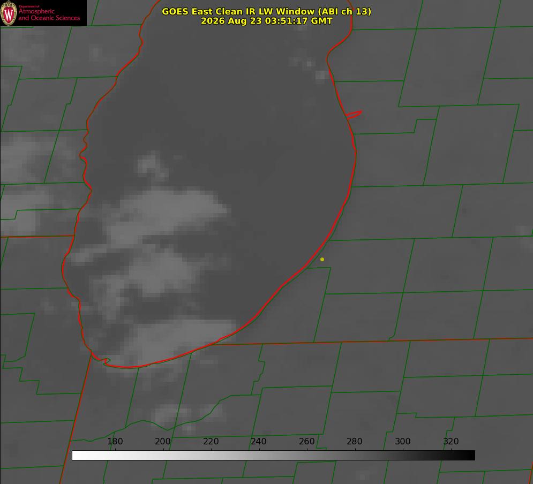Click the 180 label on the colorbar

click(x=115, y=441)
